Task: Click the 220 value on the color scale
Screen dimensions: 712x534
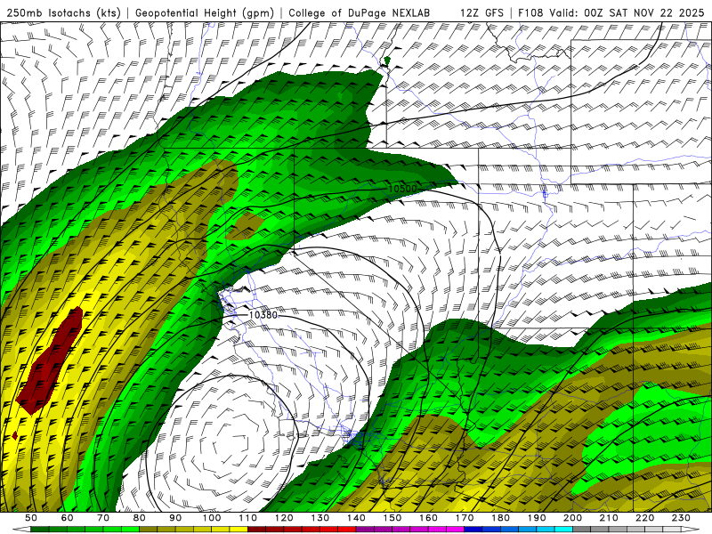Action: click(x=644, y=518)
